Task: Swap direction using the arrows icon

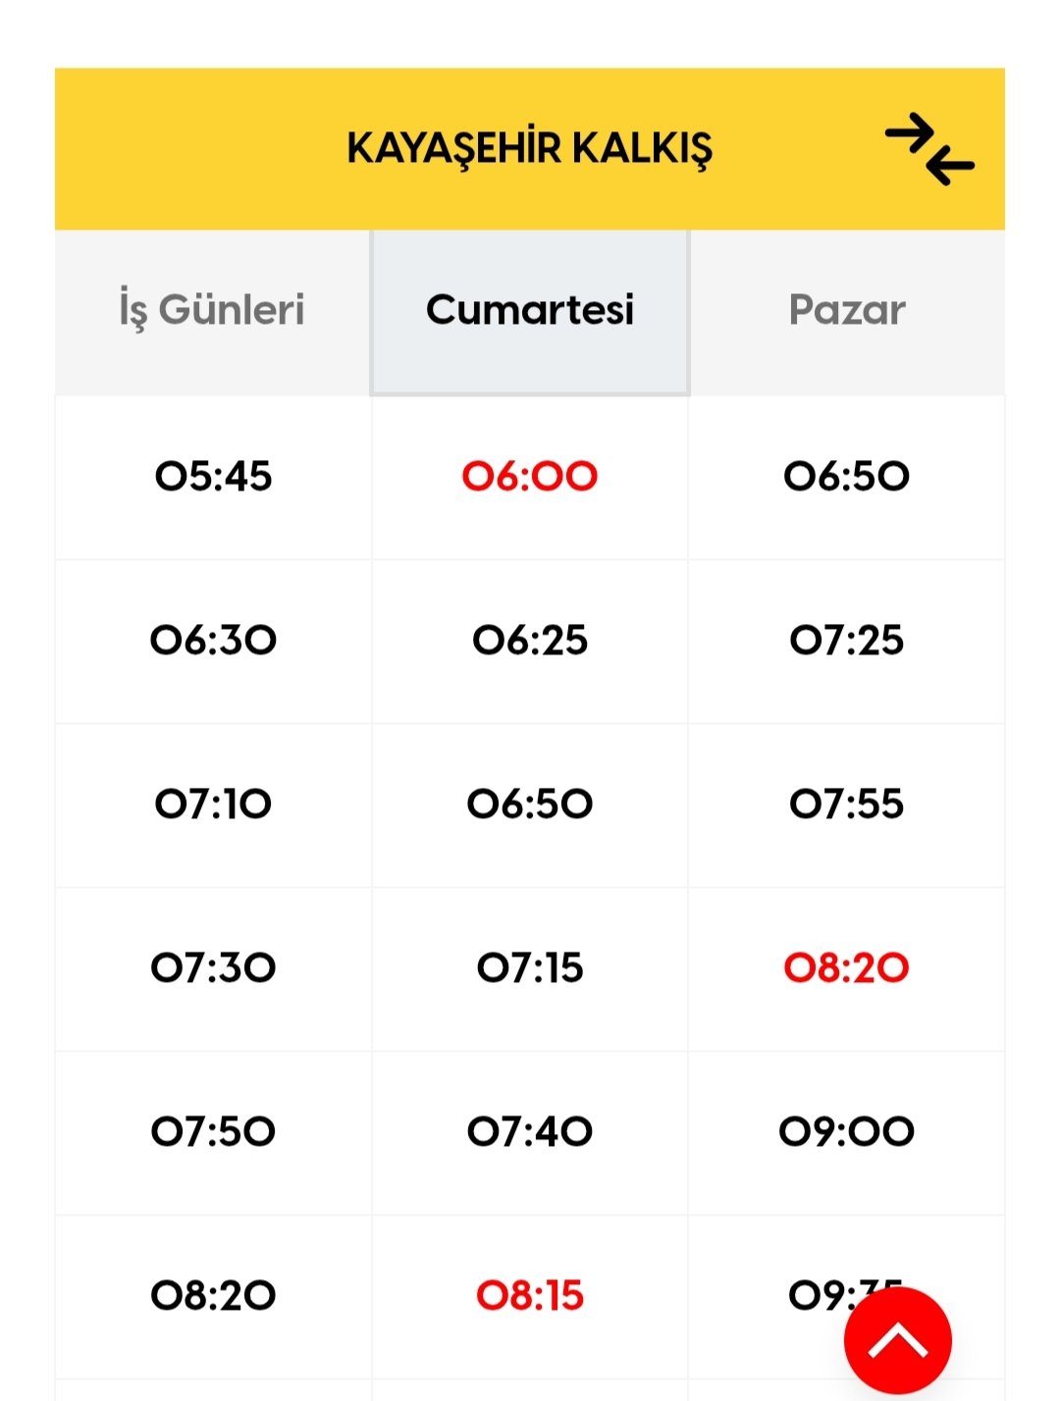Action: click(929, 149)
